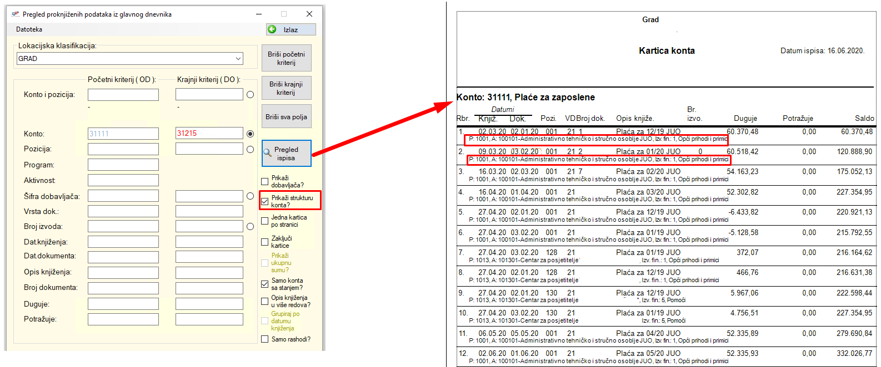Uncheck Samo konta sa stanjem checkbox
The width and height of the screenshot is (881, 367).
(265, 284)
